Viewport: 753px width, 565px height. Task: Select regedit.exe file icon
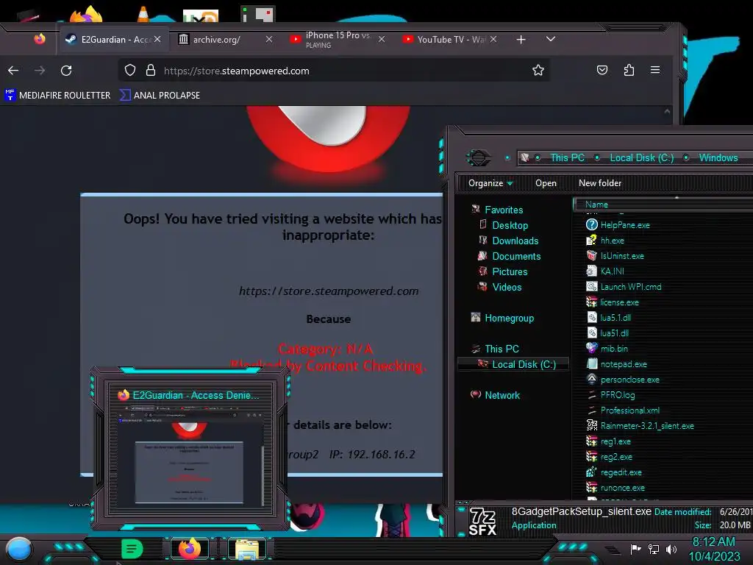pyautogui.click(x=592, y=472)
